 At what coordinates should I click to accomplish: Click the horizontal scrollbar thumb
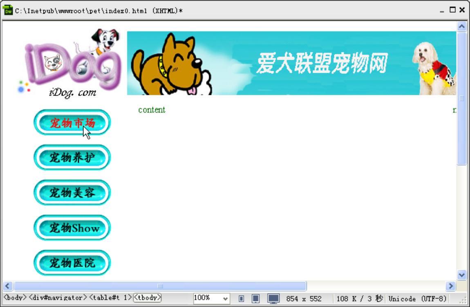pos(160,286)
